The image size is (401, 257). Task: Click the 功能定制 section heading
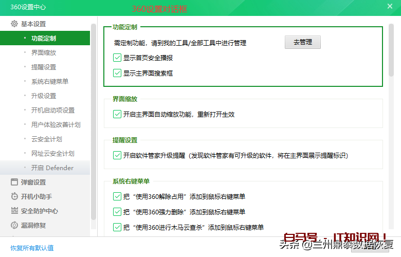[x=125, y=27]
